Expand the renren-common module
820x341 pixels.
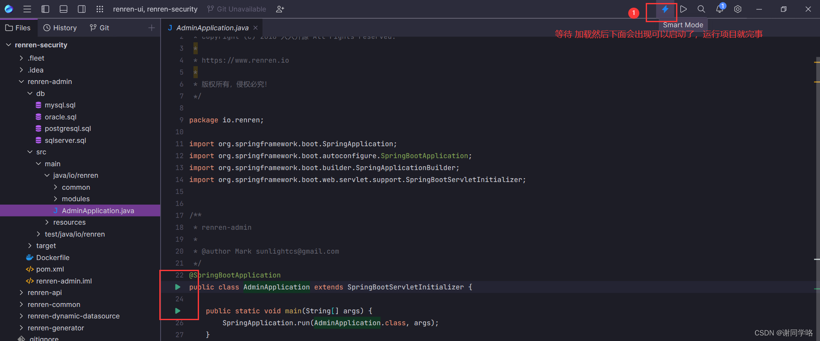click(x=21, y=304)
